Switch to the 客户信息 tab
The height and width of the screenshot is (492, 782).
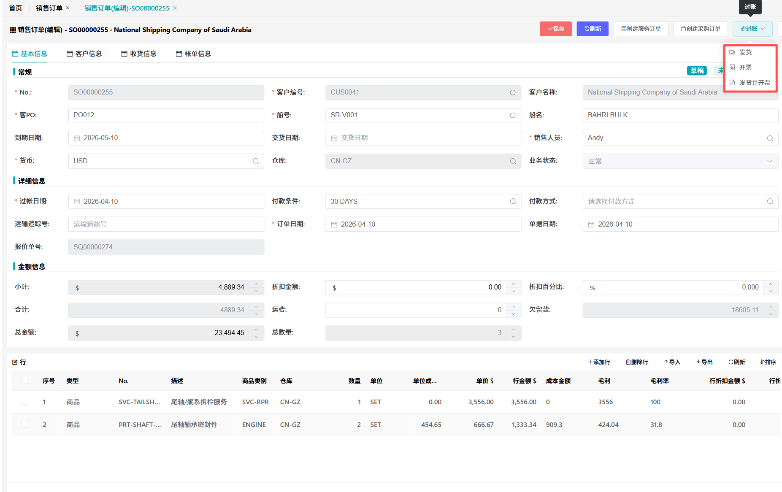click(x=84, y=54)
